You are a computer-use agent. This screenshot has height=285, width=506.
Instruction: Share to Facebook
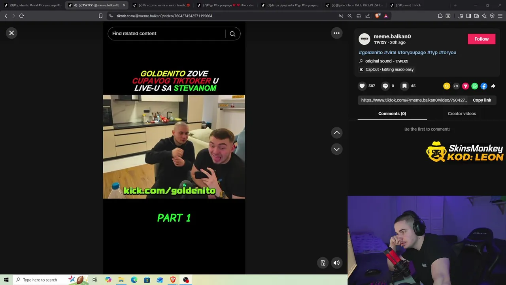[x=484, y=86]
